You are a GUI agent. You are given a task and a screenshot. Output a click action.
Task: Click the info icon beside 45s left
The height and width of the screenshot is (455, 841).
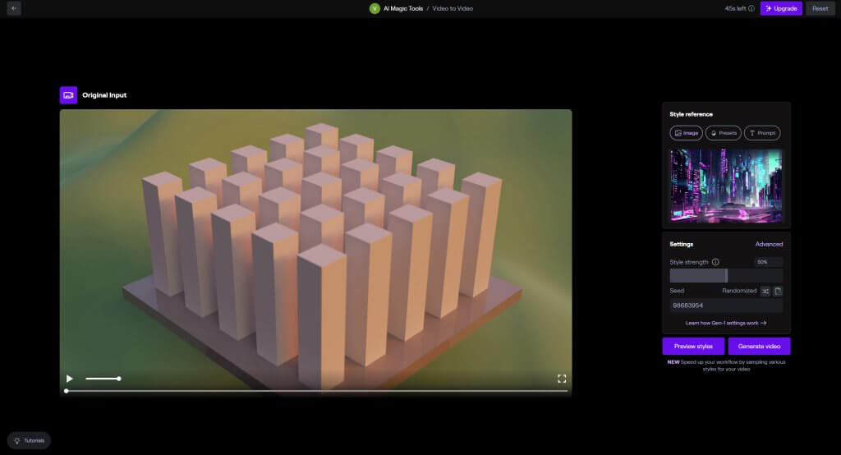[751, 8]
